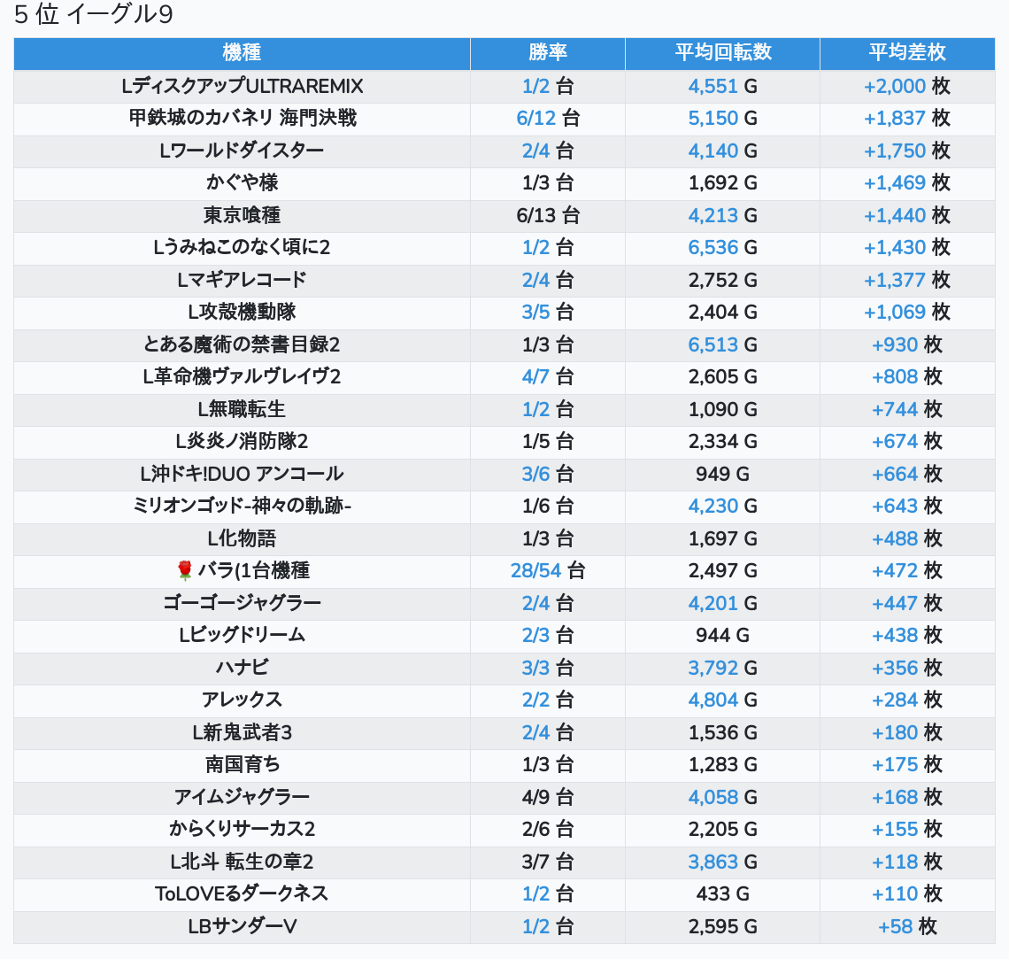Click average spins 4,804 G value

[722, 700]
